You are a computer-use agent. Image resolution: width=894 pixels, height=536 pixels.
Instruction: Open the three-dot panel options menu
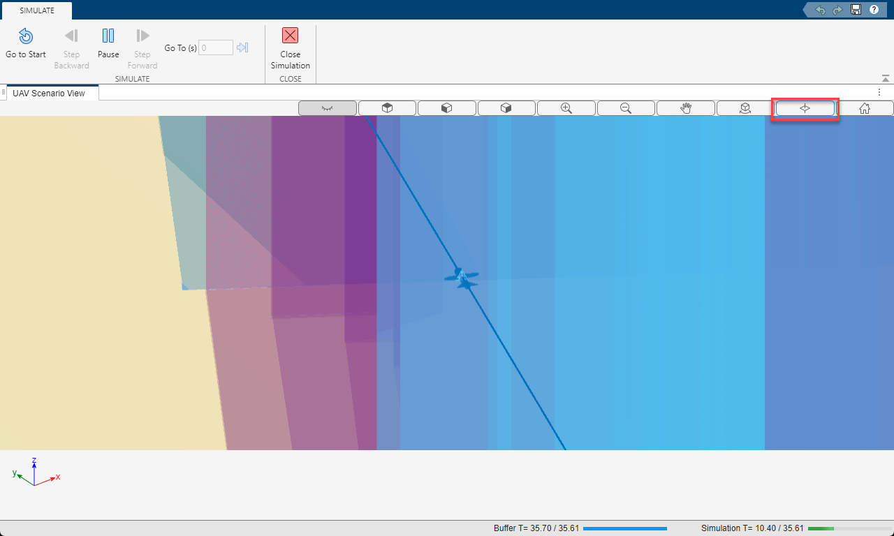coord(879,92)
